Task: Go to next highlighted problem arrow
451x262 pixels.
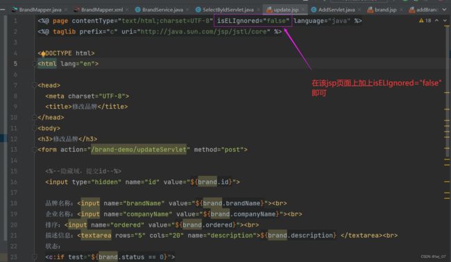Action: pyautogui.click(x=445, y=21)
